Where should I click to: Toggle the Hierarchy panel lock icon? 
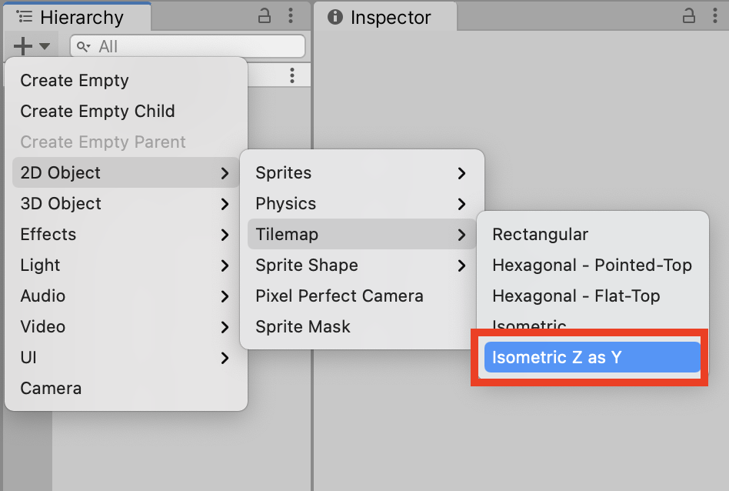pyautogui.click(x=265, y=16)
